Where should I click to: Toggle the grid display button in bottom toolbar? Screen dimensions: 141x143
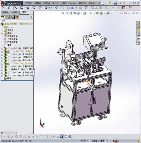(54, 137)
